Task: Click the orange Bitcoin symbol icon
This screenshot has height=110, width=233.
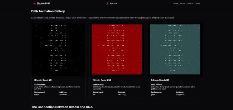Action: [x=108, y=3]
